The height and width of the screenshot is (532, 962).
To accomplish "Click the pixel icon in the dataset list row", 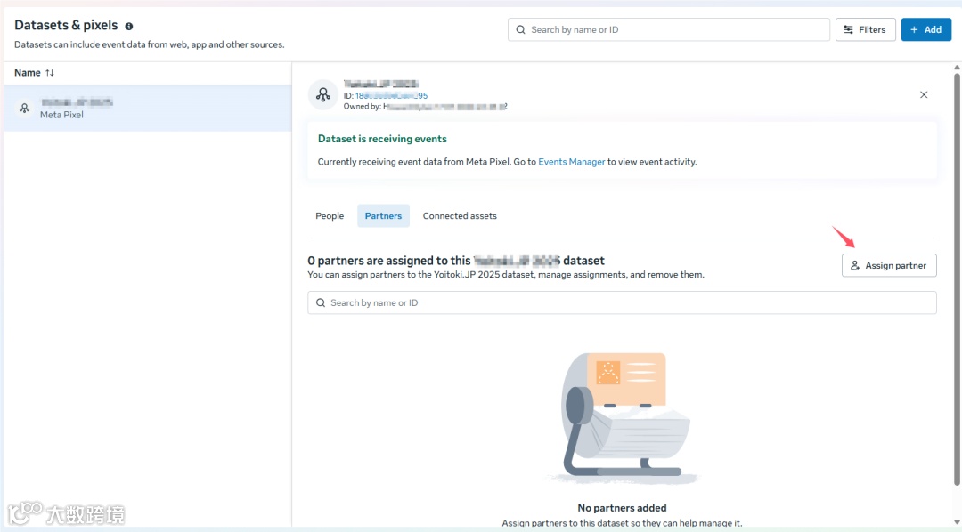I will 25,108.
